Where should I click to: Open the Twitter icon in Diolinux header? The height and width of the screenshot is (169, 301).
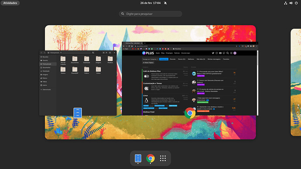[x=213, y=53]
